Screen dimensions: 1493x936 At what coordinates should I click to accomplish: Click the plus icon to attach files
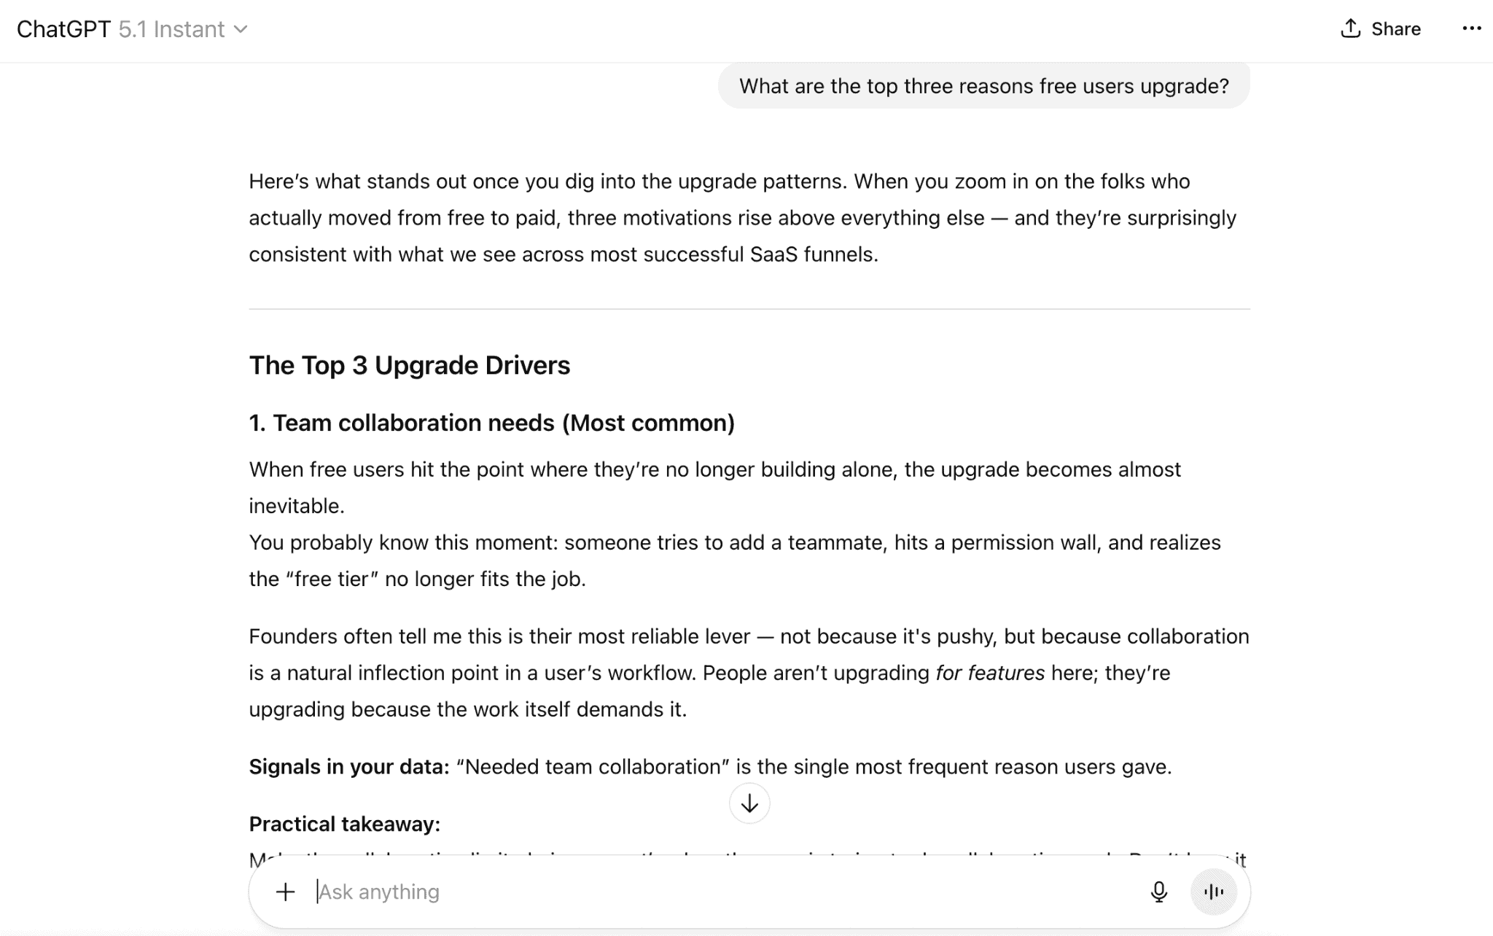click(286, 892)
